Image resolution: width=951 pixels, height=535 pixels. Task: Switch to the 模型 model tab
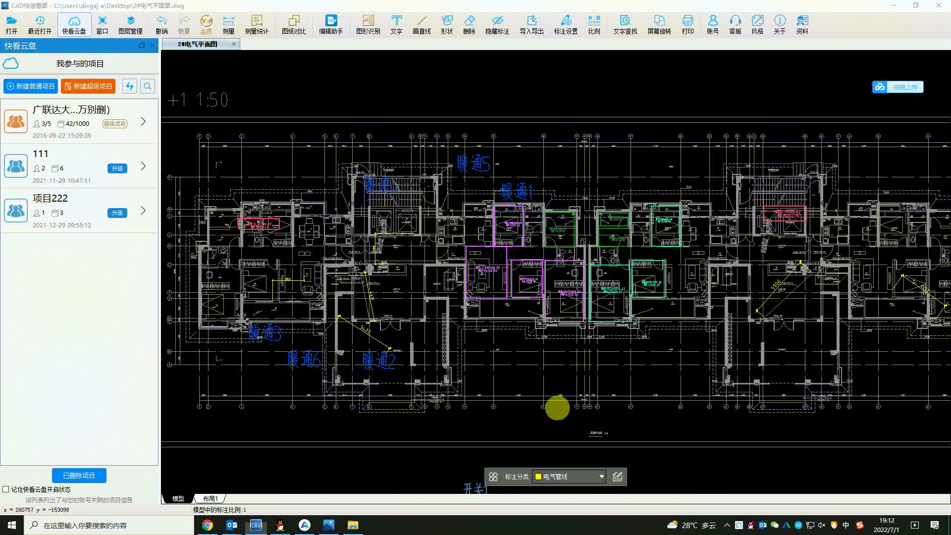178,498
